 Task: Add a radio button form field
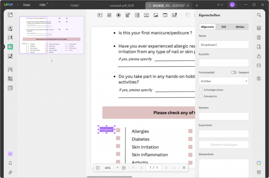tap(118, 15)
